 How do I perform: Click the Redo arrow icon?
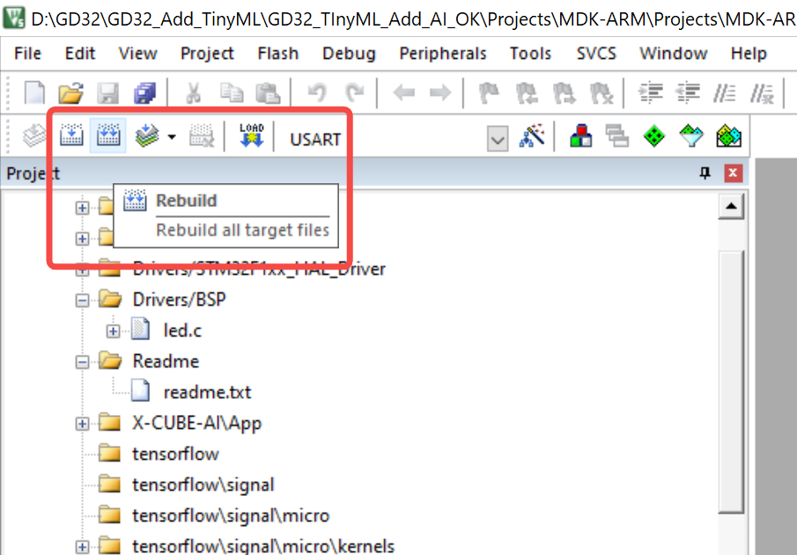[354, 93]
